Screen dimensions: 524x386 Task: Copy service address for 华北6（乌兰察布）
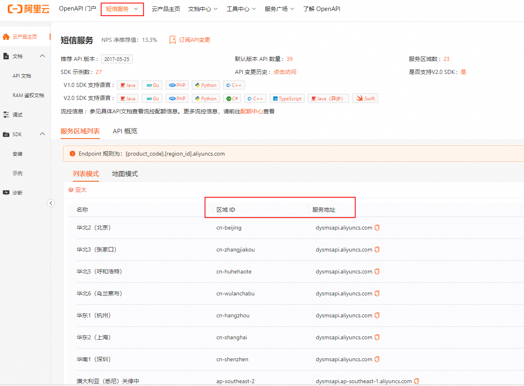[377, 293]
